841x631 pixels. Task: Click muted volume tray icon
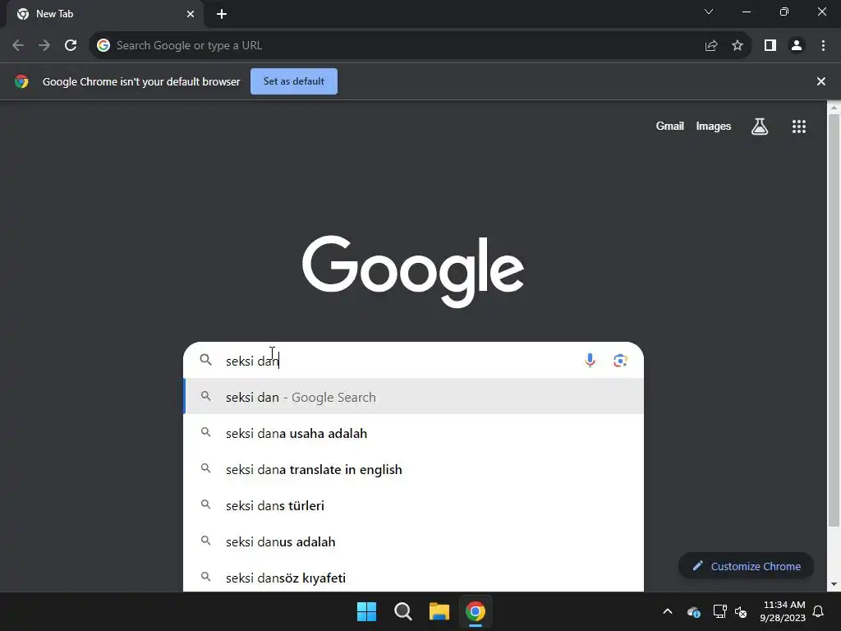pos(742,611)
